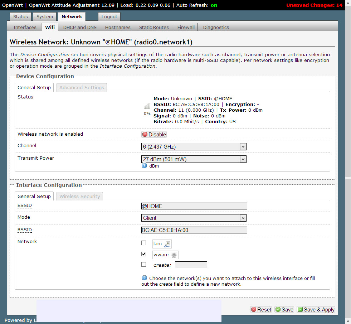
Task: Go to the Interfaces subtab
Action: pyautogui.click(x=25, y=27)
